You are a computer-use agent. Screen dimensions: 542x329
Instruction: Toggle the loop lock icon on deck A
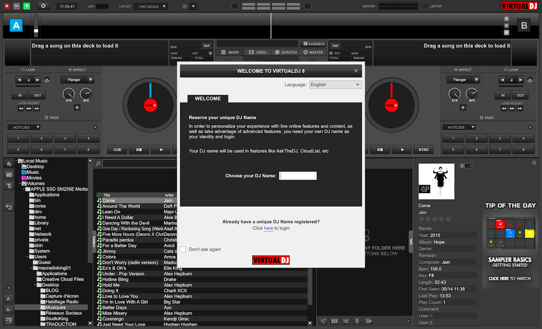(x=47, y=80)
